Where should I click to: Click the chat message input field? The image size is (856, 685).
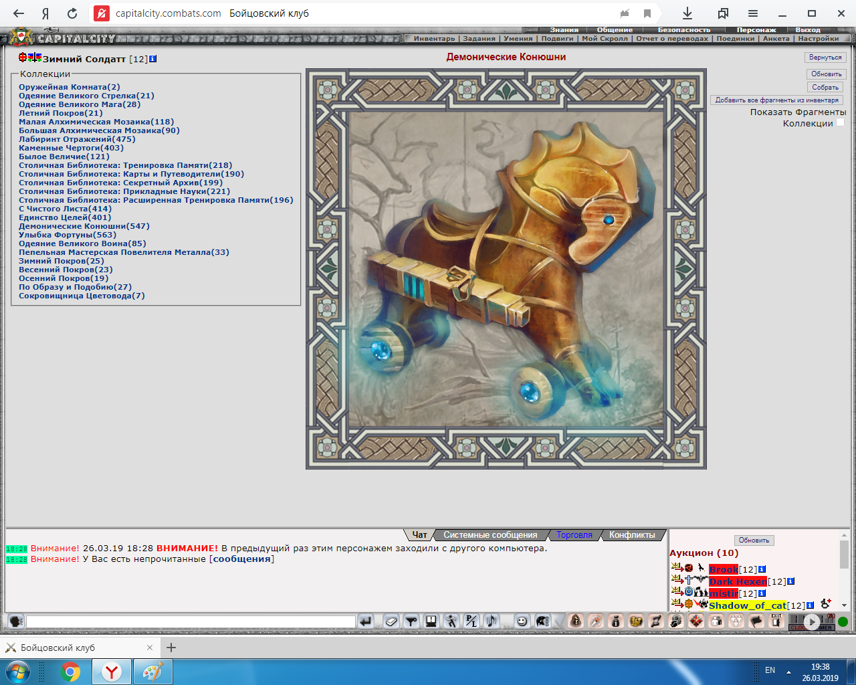tap(191, 622)
